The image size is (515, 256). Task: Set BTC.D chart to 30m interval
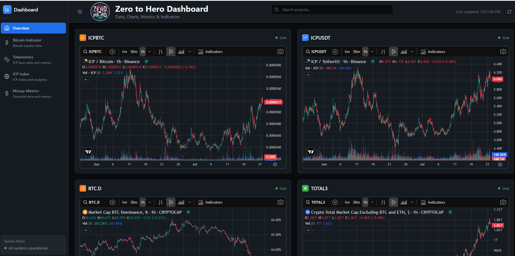134,202
